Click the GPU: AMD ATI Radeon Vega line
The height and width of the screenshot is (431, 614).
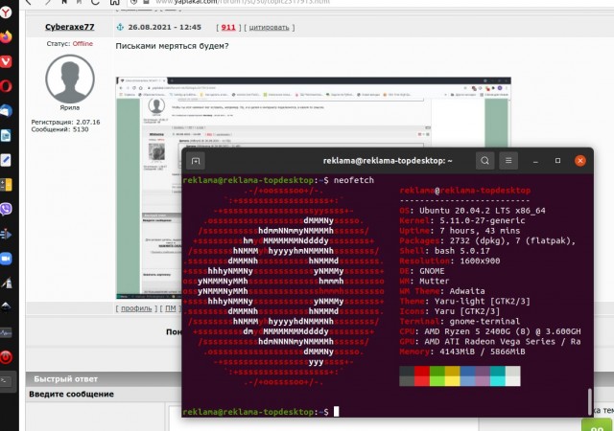tap(490, 342)
